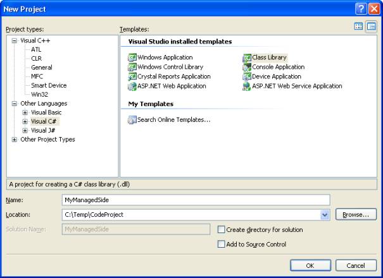Viewport: 383px width, 278px height.
Task: Click the Name field containing MyManagedSide
Action: pos(196,200)
